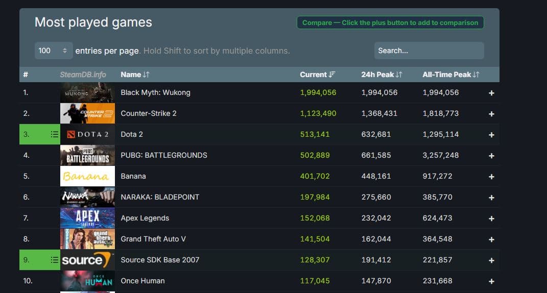Click all-time peak 364,548
547x293 pixels.
pyautogui.click(x=438, y=239)
